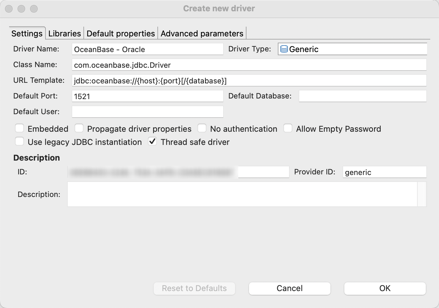The height and width of the screenshot is (308, 439).
Task: Enable the Embedded checkbox
Action: point(19,128)
